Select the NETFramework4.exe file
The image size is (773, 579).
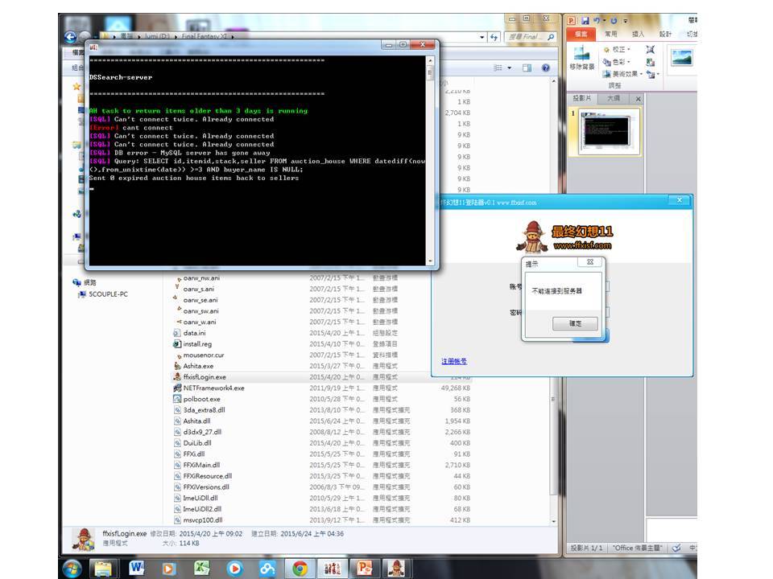213,388
